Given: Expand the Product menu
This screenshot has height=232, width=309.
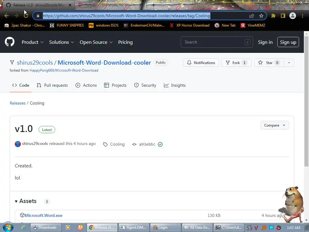Looking at the screenshot, I should pos(33,42).
